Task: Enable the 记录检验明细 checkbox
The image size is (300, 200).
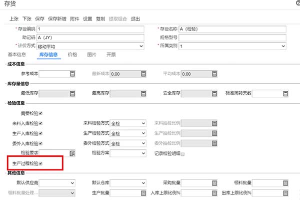Action: pyautogui.click(x=182, y=154)
